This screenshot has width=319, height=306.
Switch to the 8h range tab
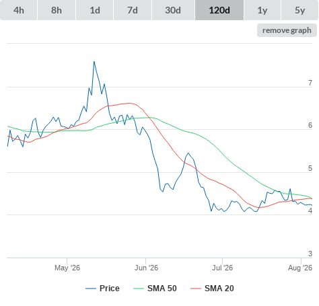(57, 10)
